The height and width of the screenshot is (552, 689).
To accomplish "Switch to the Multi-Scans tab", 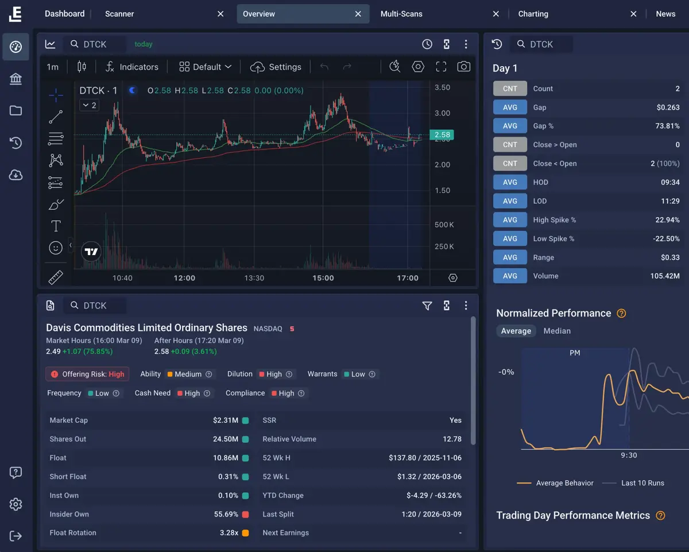I will click(401, 13).
